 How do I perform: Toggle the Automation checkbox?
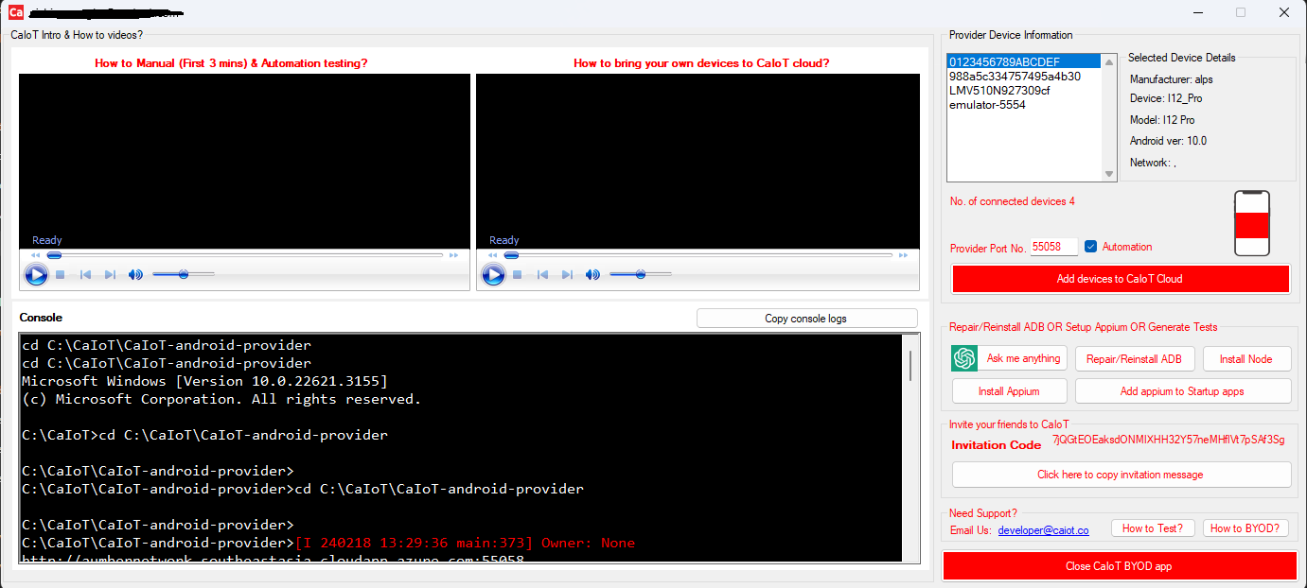1091,247
